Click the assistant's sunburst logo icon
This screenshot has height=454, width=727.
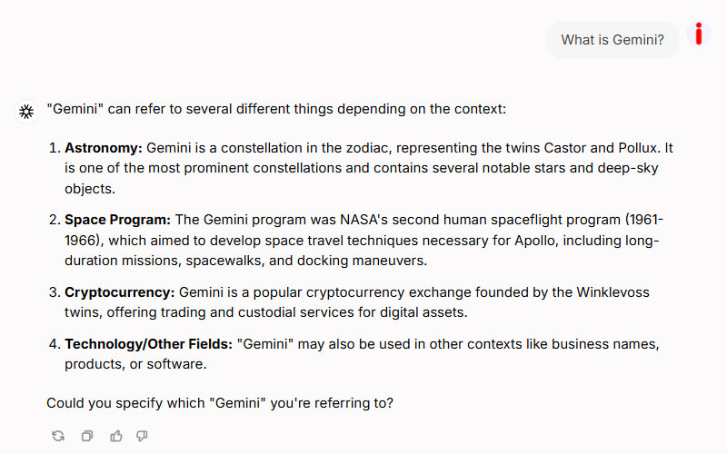point(26,111)
